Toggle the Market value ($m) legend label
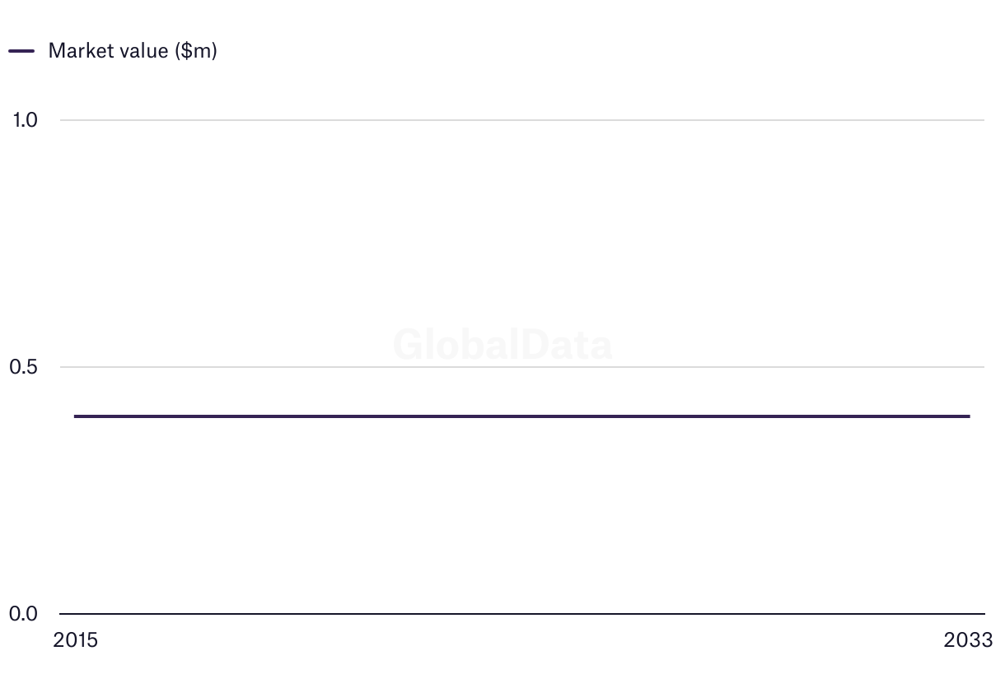The width and height of the screenshot is (1005, 688). [x=133, y=51]
